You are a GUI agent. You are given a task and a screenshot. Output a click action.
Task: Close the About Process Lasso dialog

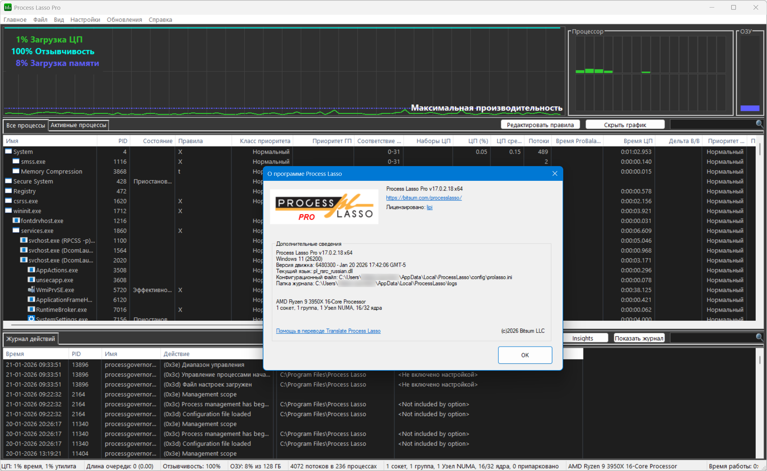click(554, 174)
